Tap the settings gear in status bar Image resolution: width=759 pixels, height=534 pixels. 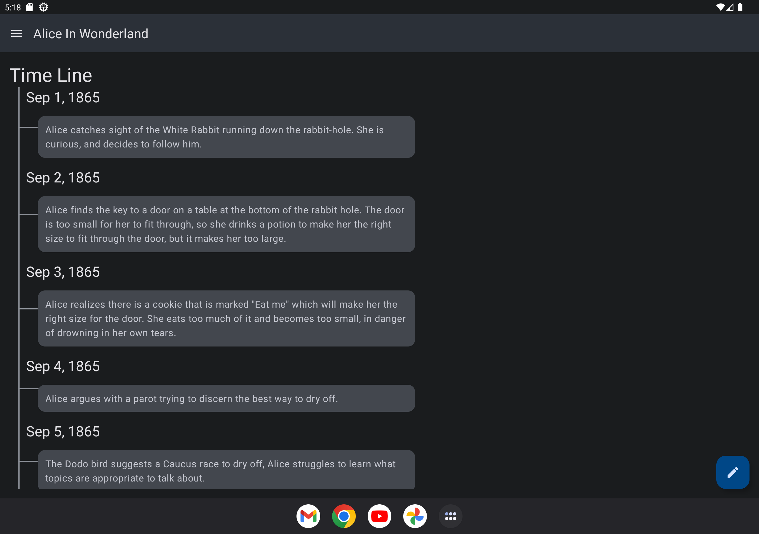[44, 7]
